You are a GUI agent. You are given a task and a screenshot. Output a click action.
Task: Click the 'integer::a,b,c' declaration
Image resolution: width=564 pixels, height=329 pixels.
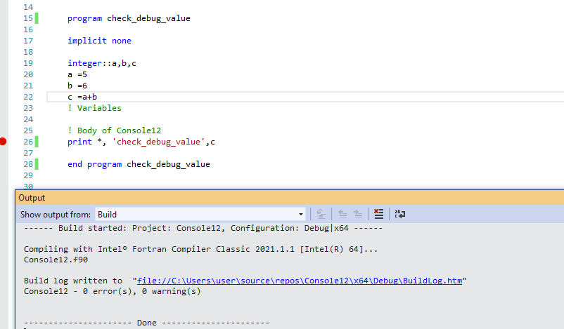[102, 63]
